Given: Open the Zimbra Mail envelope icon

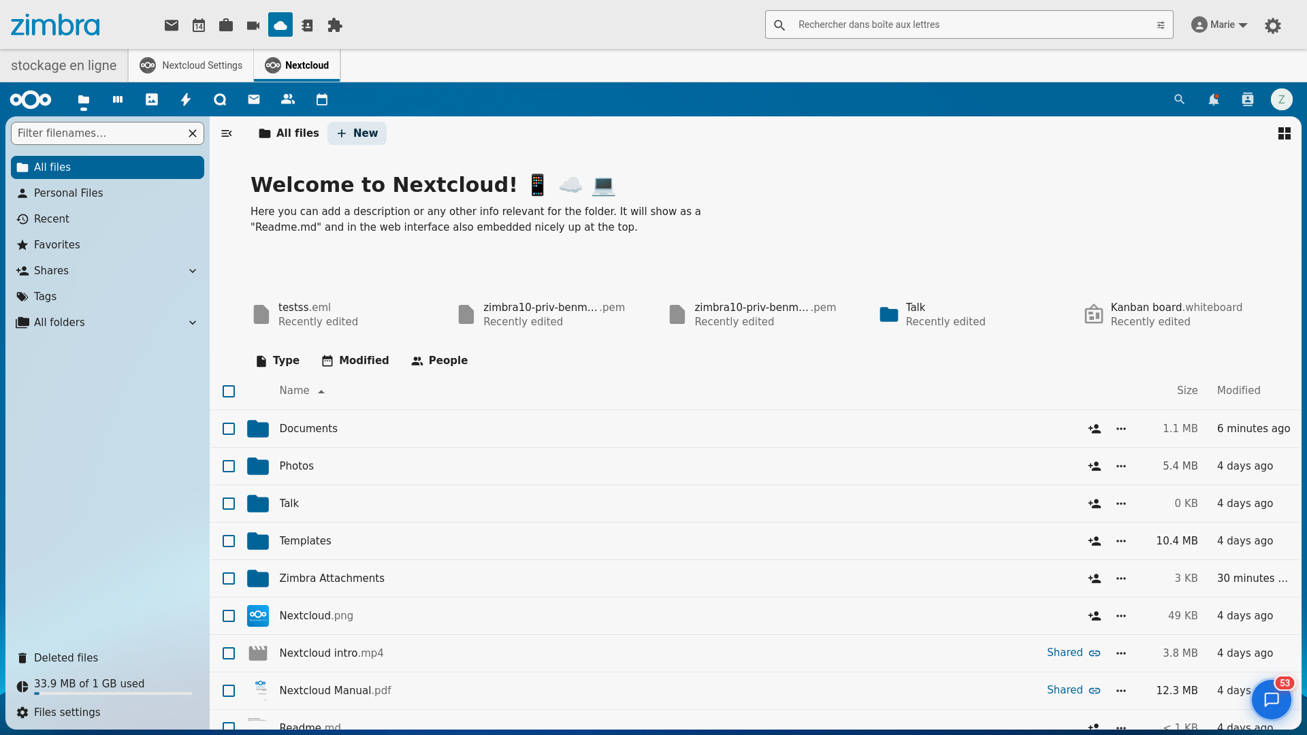Looking at the screenshot, I should pyautogui.click(x=171, y=25).
